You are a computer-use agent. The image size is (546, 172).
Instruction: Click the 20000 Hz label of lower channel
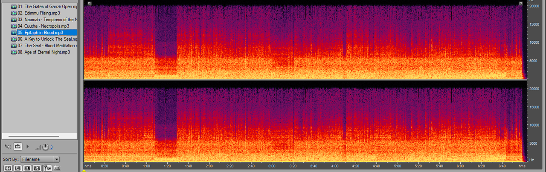click(x=535, y=89)
